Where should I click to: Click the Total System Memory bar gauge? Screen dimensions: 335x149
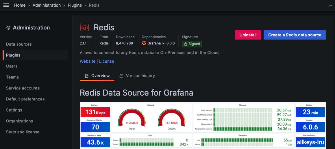243,129
